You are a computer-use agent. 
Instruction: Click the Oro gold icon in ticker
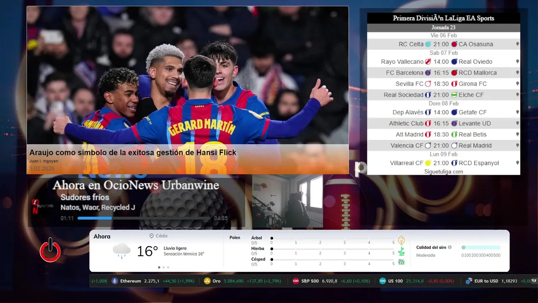[x=207, y=281]
